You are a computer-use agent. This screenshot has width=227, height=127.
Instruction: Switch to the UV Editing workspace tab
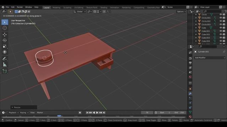79,7
